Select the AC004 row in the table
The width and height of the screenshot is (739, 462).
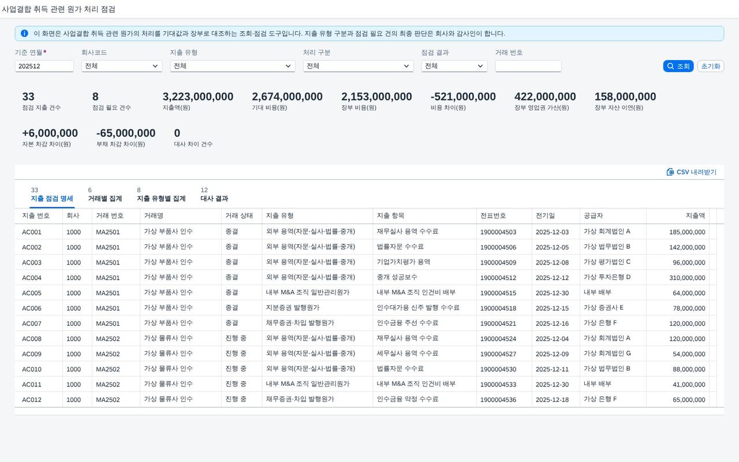click(x=369, y=277)
